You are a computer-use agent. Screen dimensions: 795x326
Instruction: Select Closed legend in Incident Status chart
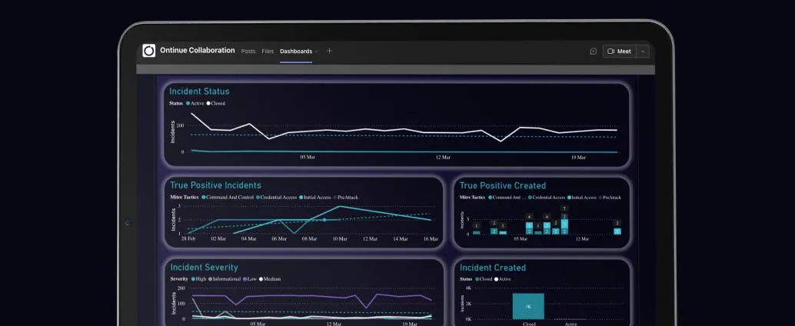point(215,104)
